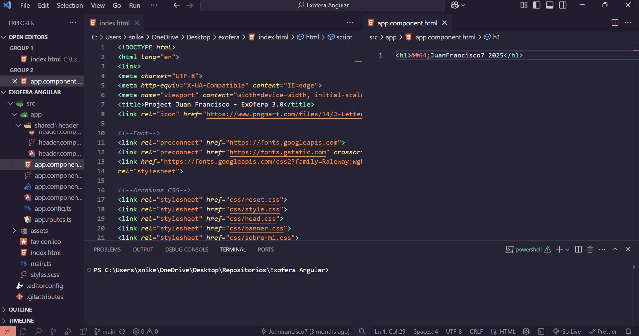639x336 pixels.
Task: Delete the terminal with trash icon
Action: coord(590,249)
